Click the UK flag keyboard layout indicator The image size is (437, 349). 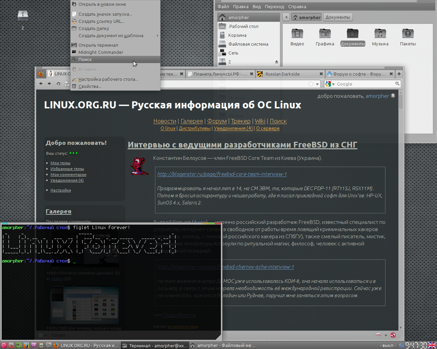click(432, 345)
